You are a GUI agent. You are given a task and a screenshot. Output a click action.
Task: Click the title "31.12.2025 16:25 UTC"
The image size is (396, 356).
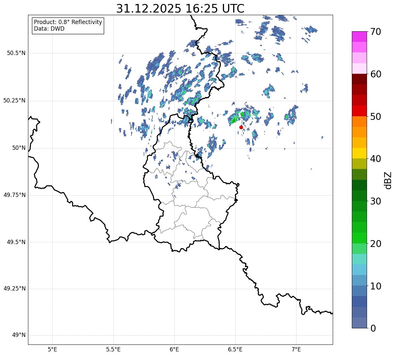click(180, 8)
